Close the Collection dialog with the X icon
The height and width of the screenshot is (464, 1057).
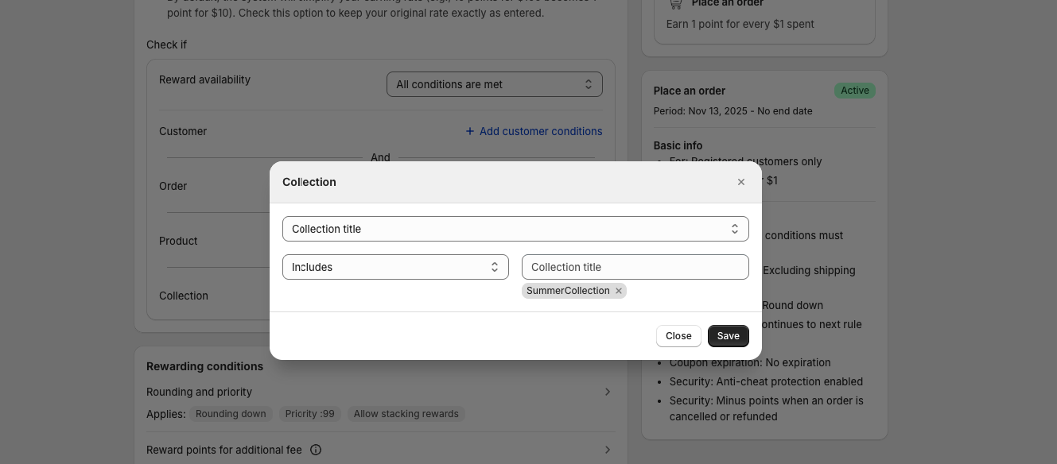pyautogui.click(x=740, y=182)
